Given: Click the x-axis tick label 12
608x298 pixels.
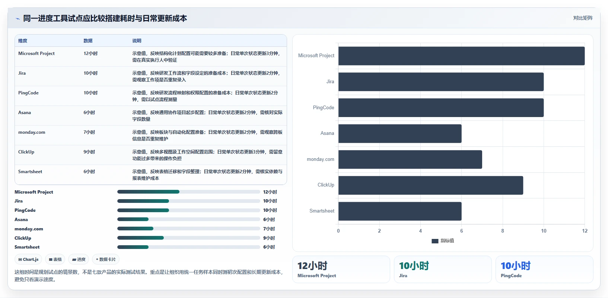Looking at the screenshot, I should (x=585, y=231).
